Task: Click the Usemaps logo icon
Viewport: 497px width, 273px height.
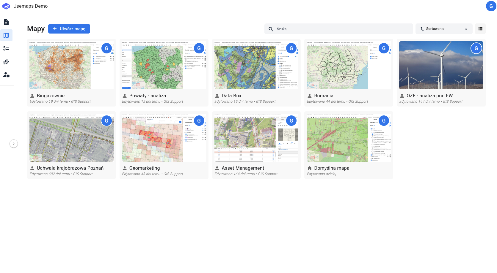Action: click(x=6, y=6)
